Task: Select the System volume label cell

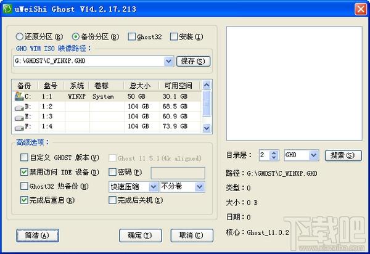Action: [x=103, y=96]
